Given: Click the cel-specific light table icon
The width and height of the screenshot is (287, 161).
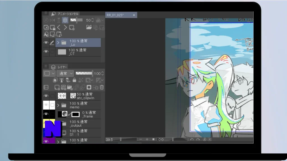Looking at the screenshot, I should coord(52,34).
